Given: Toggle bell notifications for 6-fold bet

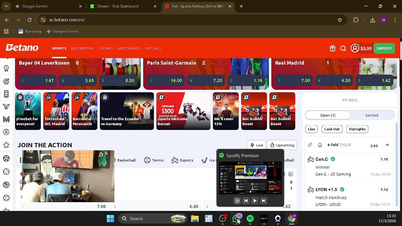Looking at the screenshot, I should pos(320,145).
